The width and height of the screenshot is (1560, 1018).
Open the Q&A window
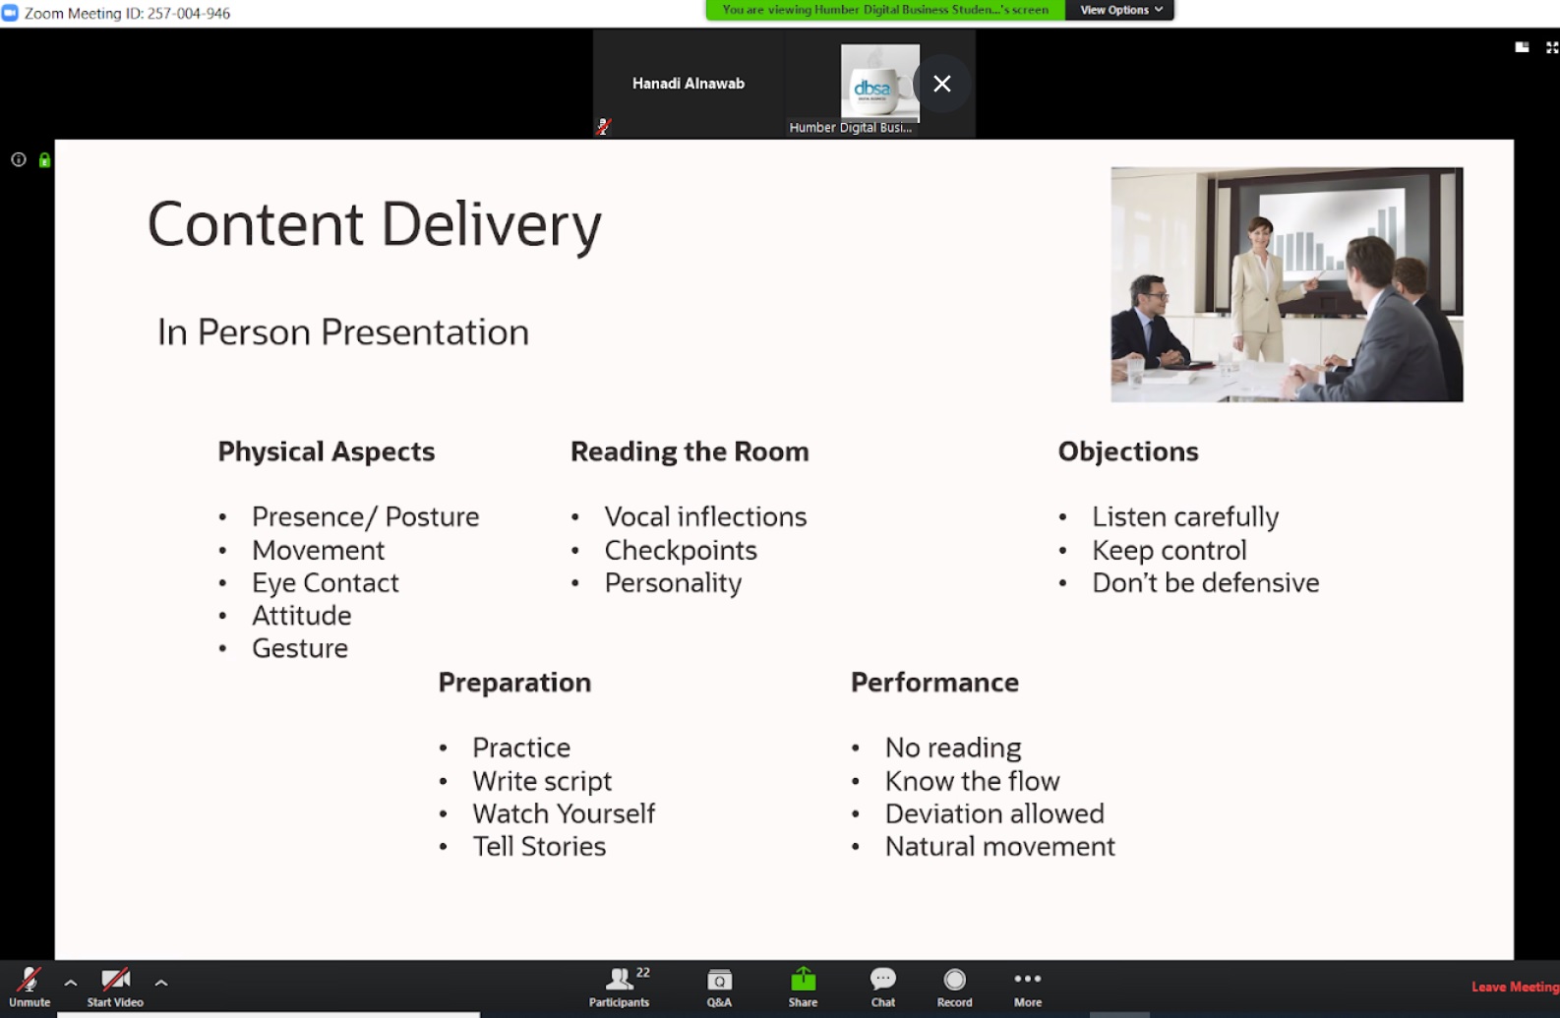719,987
